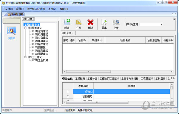Click the 指标体系 column header

[x=168, y=40]
